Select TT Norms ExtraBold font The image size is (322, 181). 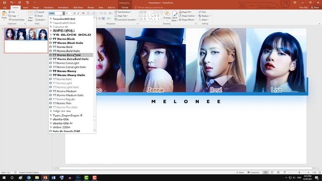pyautogui.click(x=71, y=55)
